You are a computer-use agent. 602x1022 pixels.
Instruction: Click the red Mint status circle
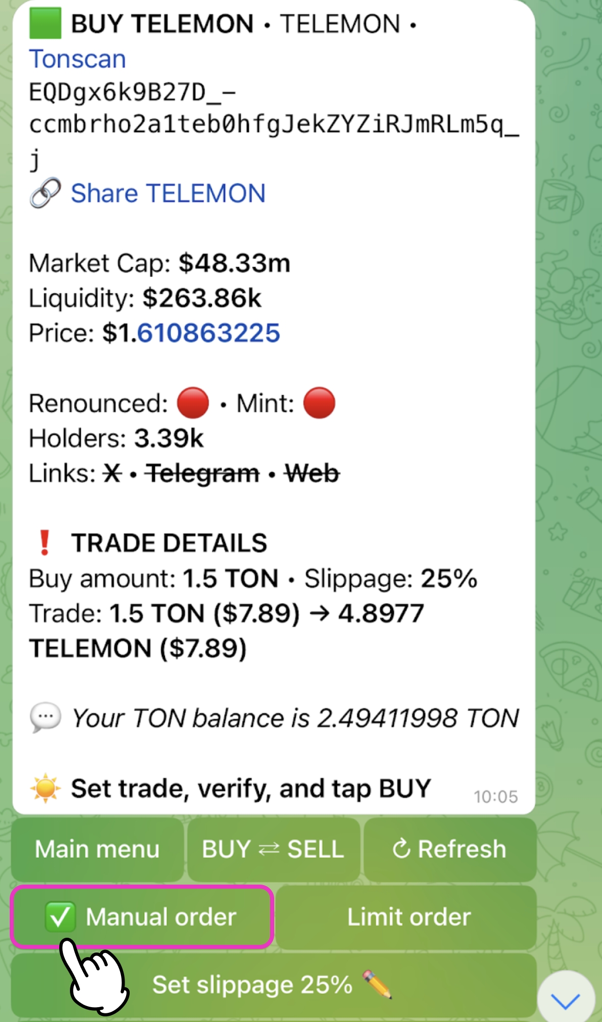(x=319, y=403)
